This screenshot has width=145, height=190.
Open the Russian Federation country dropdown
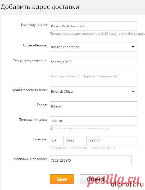click(x=93, y=47)
